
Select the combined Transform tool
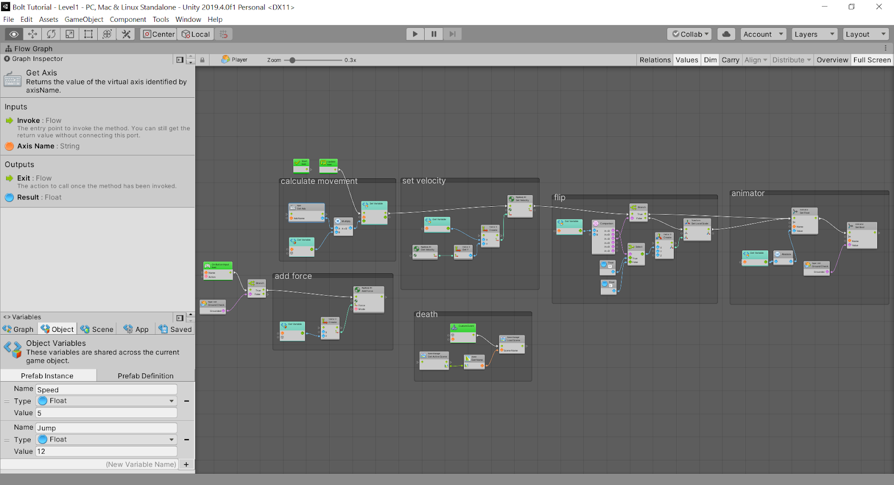(107, 34)
